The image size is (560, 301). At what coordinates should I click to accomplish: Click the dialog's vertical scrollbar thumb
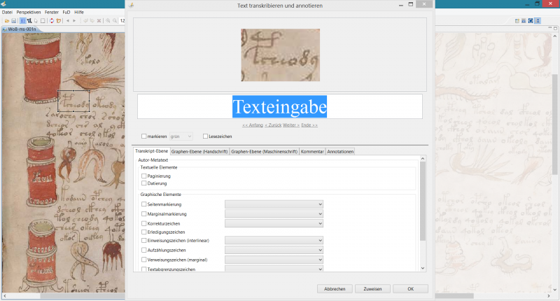pyautogui.click(x=423, y=202)
